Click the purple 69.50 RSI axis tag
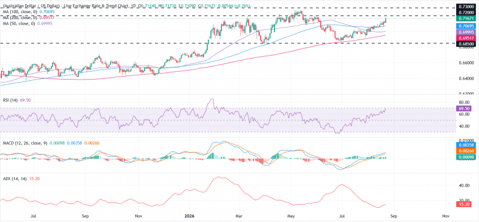The image size is (479, 222). click(x=464, y=108)
